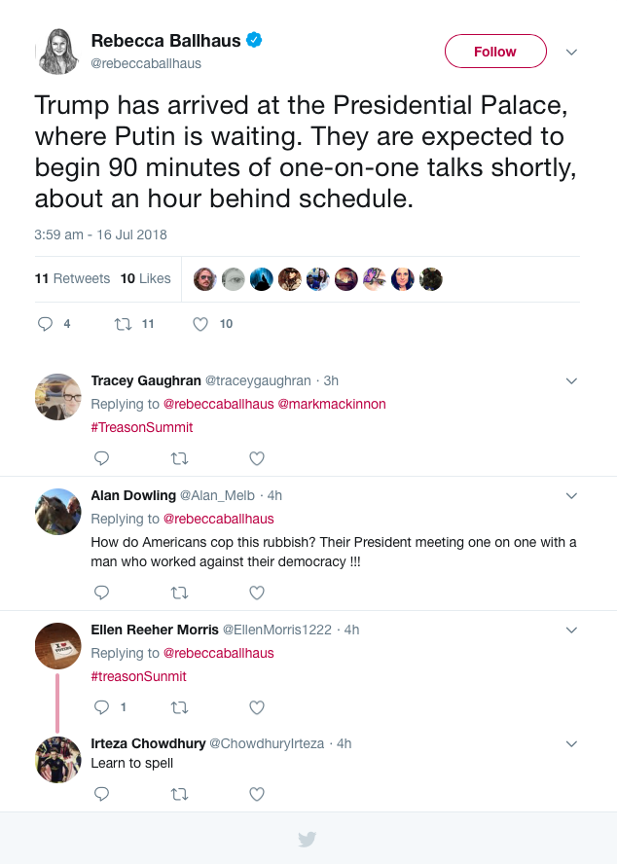Click the Twitter bird logo at page bottom
The height and width of the screenshot is (864, 617).
tap(308, 839)
